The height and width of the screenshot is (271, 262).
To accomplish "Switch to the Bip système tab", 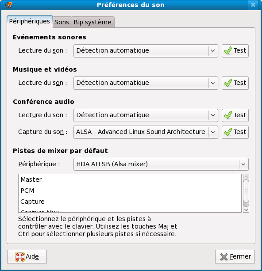I will 93,22.
